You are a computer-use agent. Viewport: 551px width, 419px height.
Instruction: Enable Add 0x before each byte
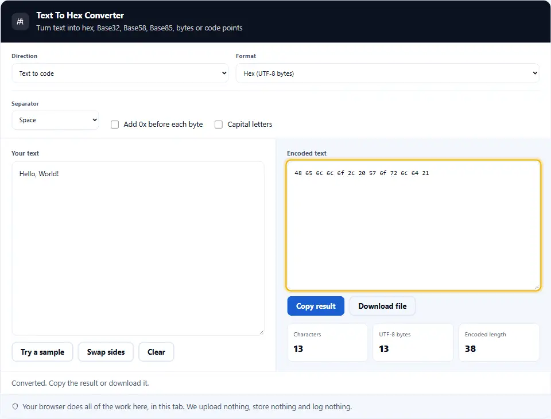115,125
